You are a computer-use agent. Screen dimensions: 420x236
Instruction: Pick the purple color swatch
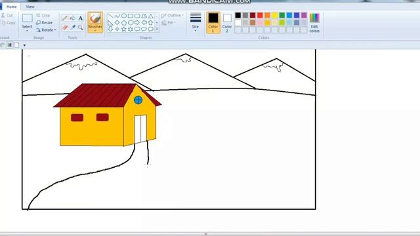pyautogui.click(x=304, y=15)
